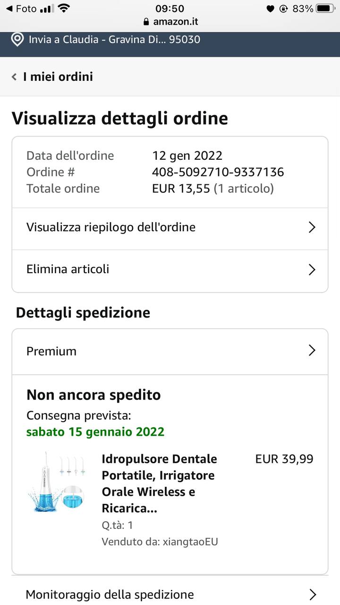
Task: Select the Visualizza riepilogo dell'ordine row
Action: (x=170, y=227)
